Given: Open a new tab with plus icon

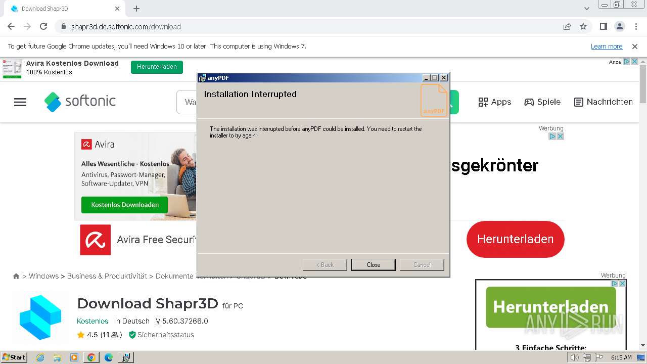Looking at the screenshot, I should pos(136,9).
